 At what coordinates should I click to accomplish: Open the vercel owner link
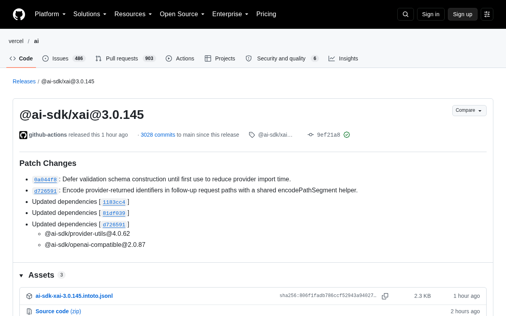point(16,41)
